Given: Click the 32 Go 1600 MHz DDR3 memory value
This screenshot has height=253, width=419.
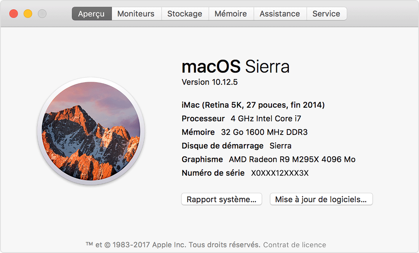Looking at the screenshot, I should (x=264, y=132).
